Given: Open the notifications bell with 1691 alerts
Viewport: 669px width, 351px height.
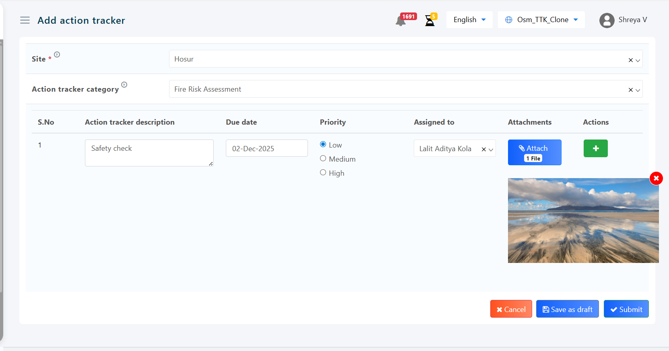Looking at the screenshot, I should pyautogui.click(x=401, y=21).
